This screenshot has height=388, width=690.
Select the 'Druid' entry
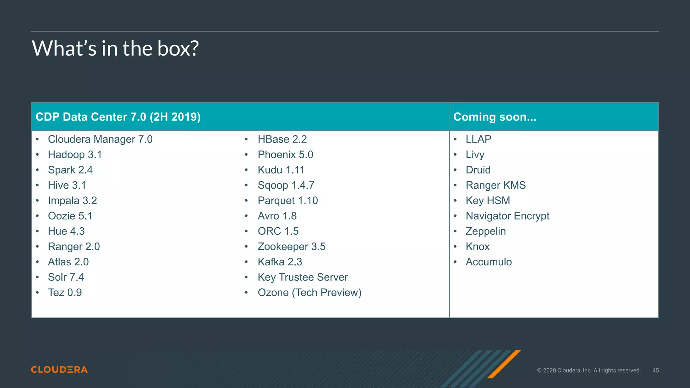[x=478, y=170]
